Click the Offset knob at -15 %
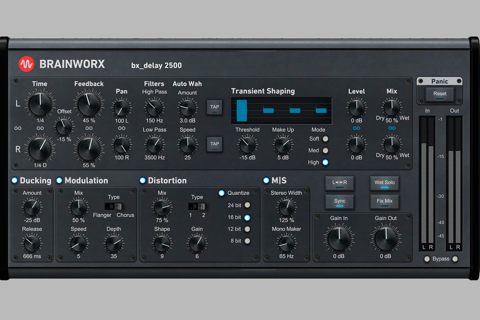Viewport: 480px width, 320px height. click(x=64, y=127)
